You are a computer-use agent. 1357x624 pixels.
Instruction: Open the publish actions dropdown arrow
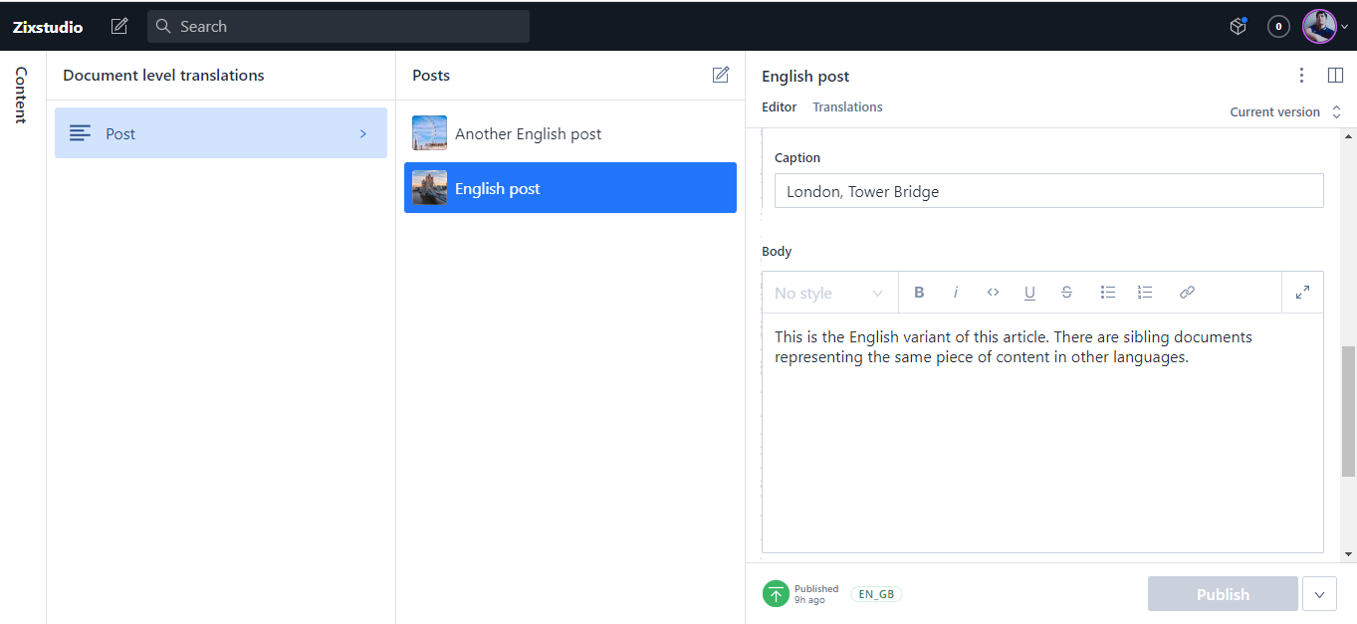[x=1319, y=594]
